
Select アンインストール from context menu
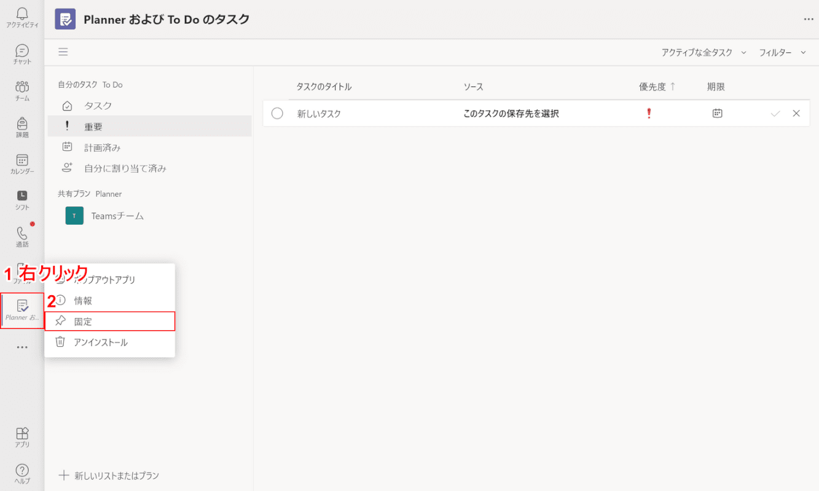coord(110,342)
